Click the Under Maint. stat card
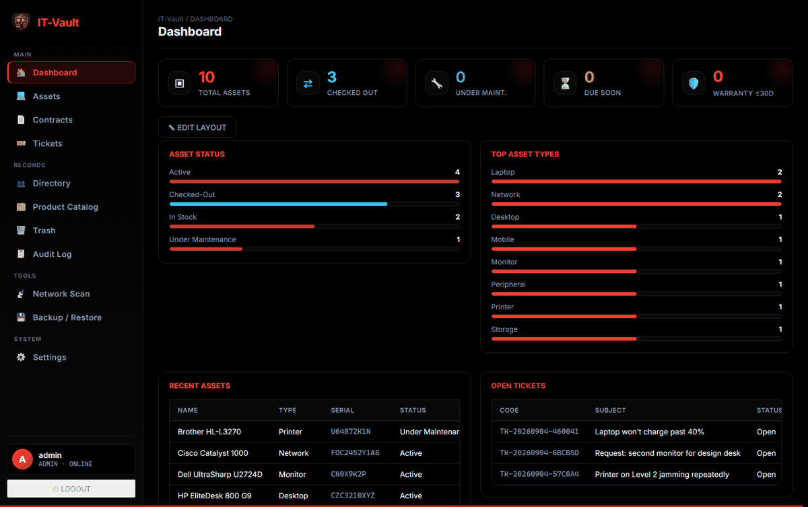 [475, 83]
